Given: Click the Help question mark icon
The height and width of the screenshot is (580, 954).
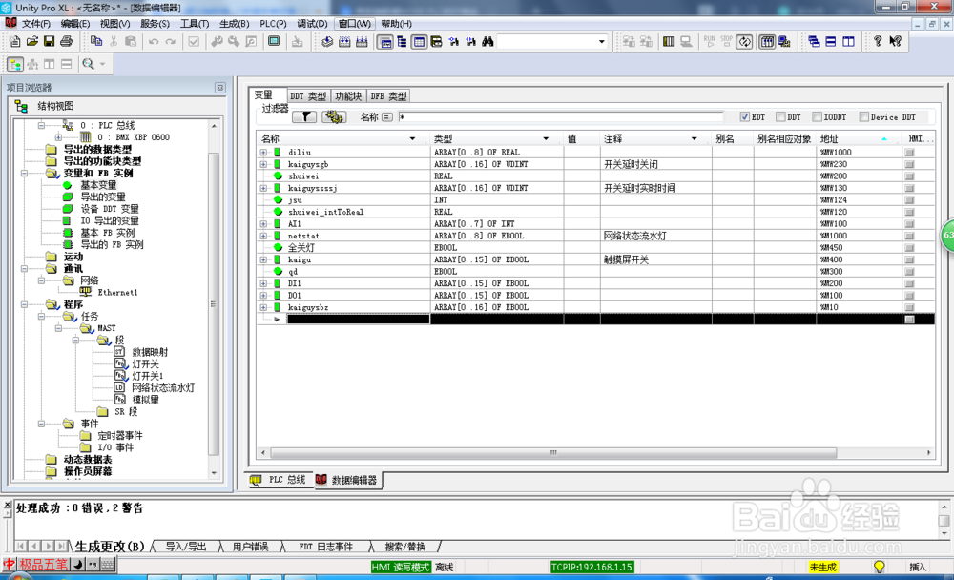Looking at the screenshot, I should 878,41.
